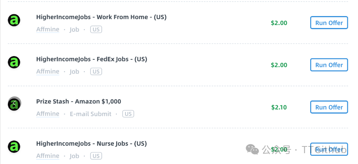Click the $2.10 payout on Prize Stash

click(x=279, y=107)
